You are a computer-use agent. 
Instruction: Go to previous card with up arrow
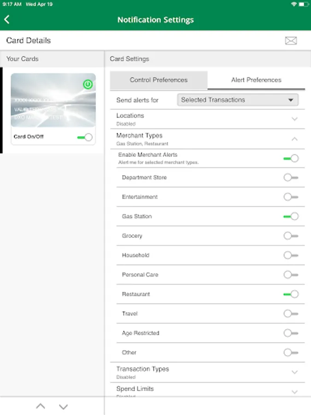click(41, 406)
